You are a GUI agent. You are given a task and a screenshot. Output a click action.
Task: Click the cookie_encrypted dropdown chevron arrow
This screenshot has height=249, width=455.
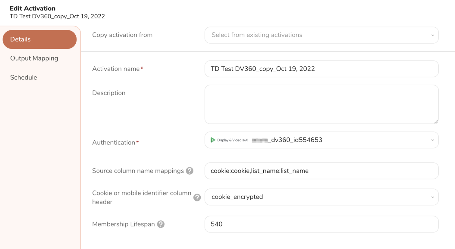(432, 197)
